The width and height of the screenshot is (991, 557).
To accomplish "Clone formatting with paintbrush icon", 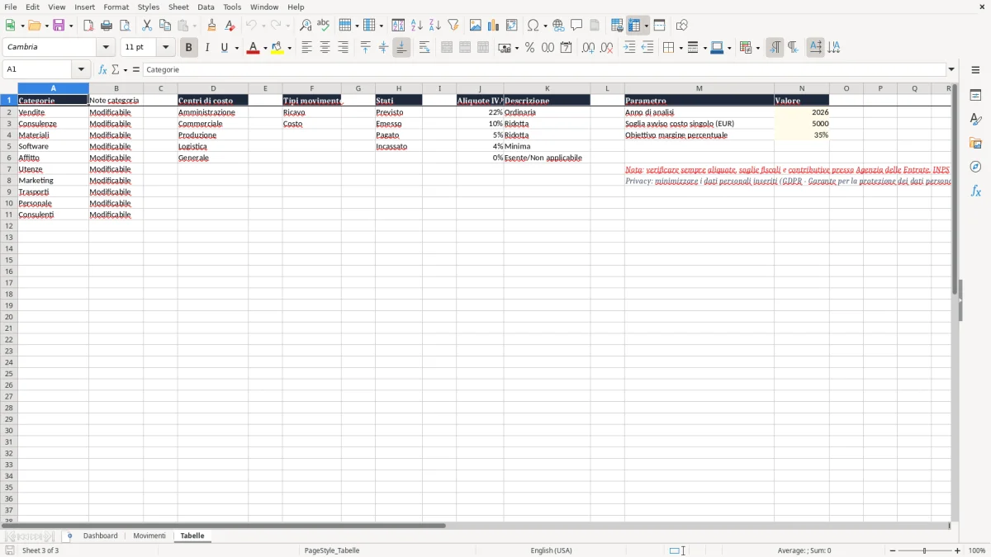I will pyautogui.click(x=211, y=26).
